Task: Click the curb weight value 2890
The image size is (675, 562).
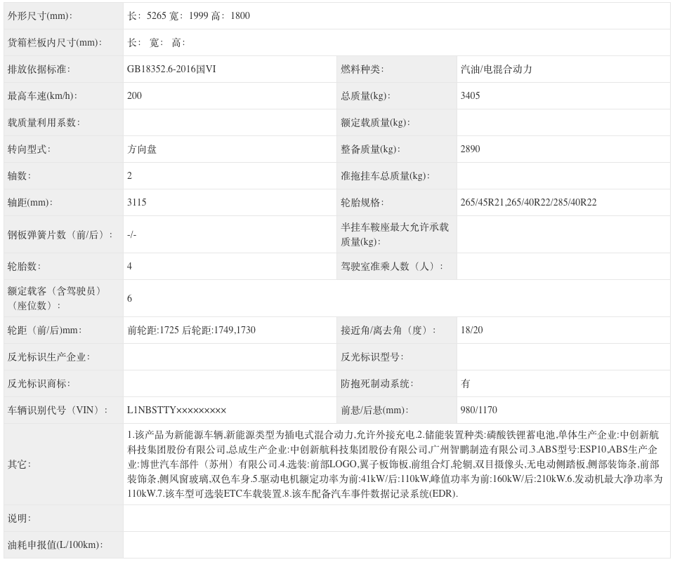Action: pyautogui.click(x=471, y=149)
